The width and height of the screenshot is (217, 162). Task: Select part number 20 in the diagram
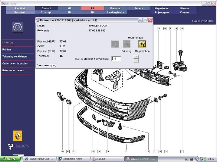(62, 151)
